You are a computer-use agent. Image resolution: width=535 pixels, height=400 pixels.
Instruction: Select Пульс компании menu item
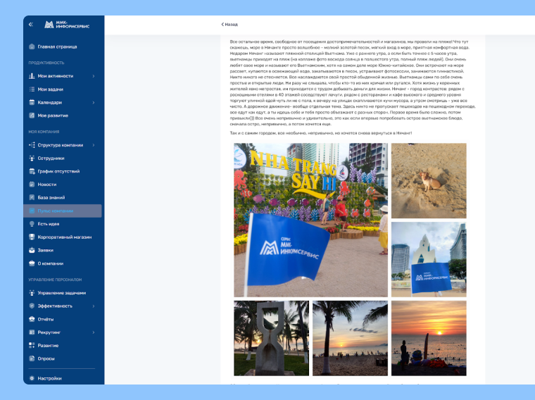click(x=63, y=211)
